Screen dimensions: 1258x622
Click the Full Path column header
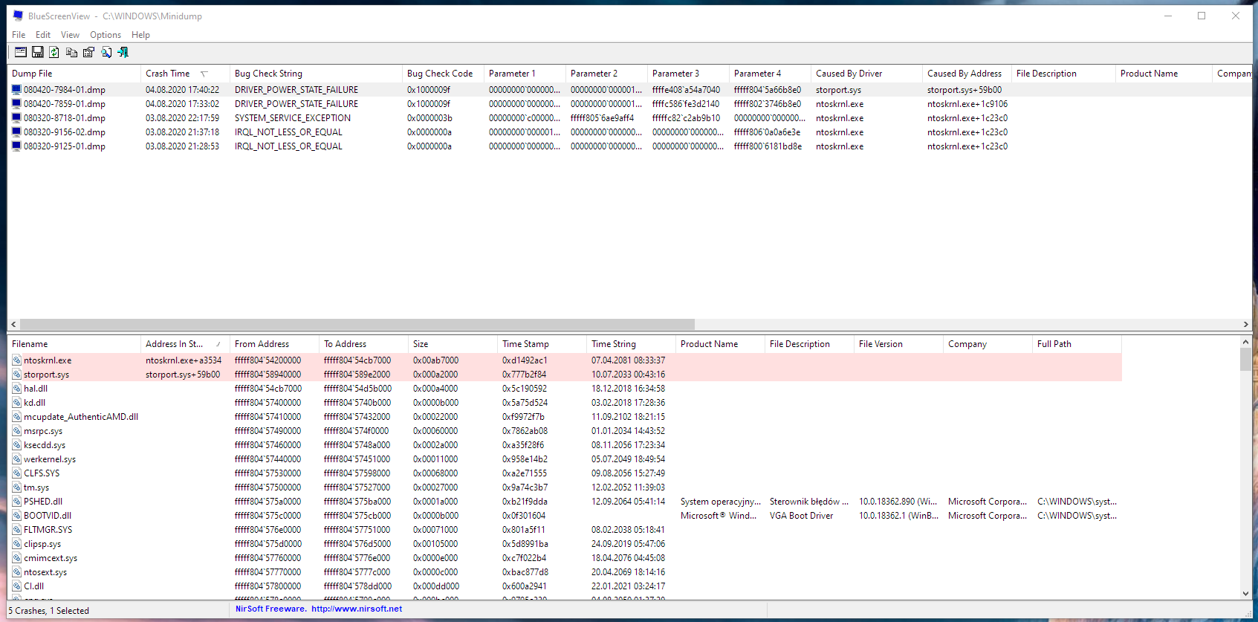[x=1077, y=344]
